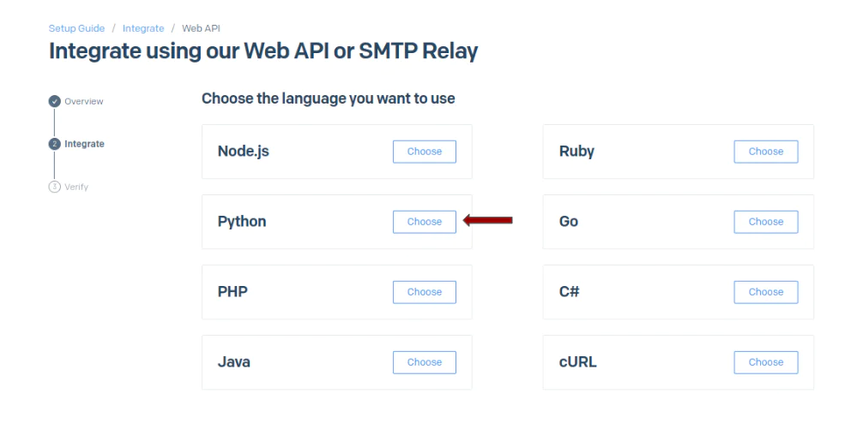Viewport: 845px width, 423px height.
Task: Select the Integrate step label
Action: tap(85, 144)
